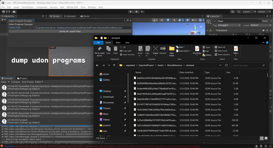The height and width of the screenshot is (148, 273).
Task: Open Console Editor dropdown
Action: tap(39, 82)
